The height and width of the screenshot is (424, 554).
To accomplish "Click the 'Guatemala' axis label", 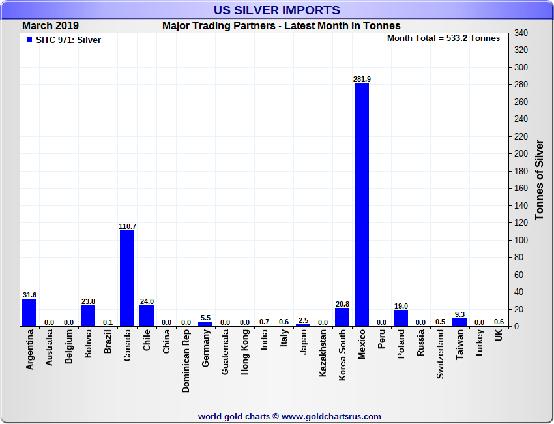I will (225, 352).
